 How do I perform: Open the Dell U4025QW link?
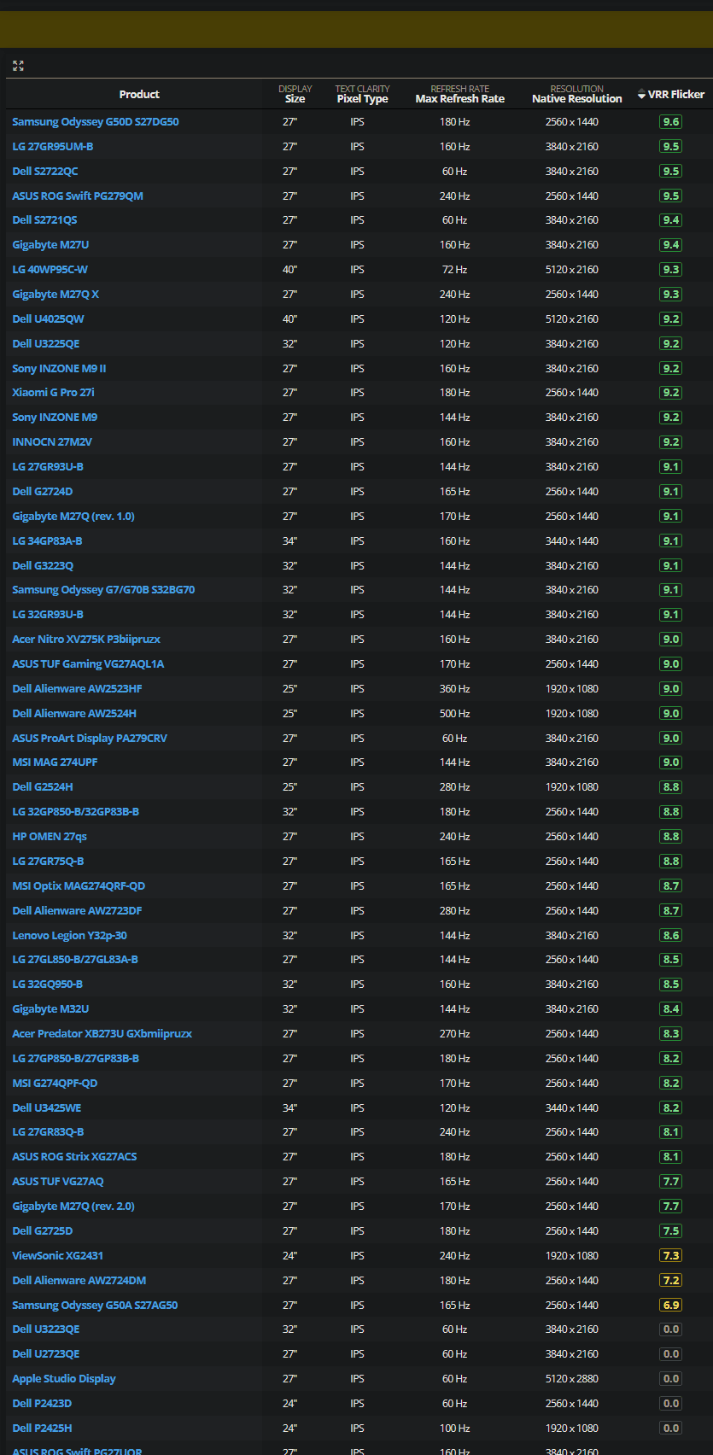point(48,319)
